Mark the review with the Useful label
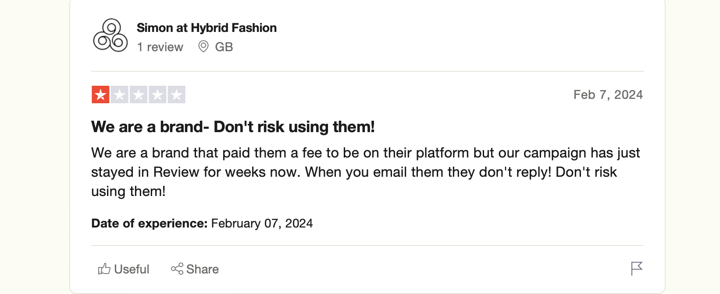This screenshot has height=294, width=720. 132,269
